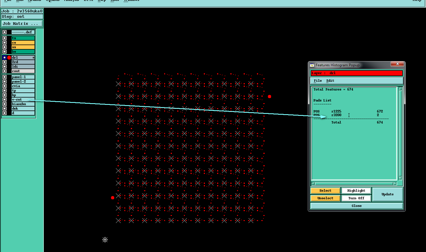The image size is (426, 252).
Task: Click the datum origin marker on the canvas
Action: tap(105, 240)
